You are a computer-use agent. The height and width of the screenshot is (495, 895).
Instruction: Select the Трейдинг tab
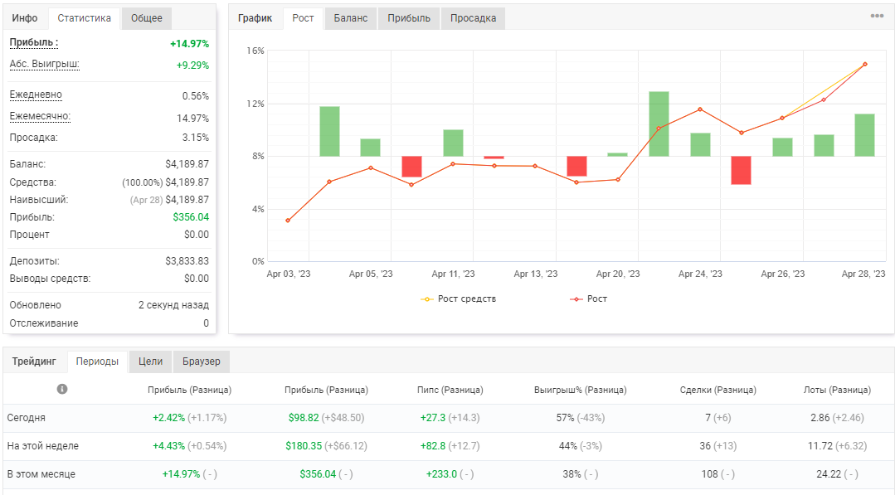point(34,362)
